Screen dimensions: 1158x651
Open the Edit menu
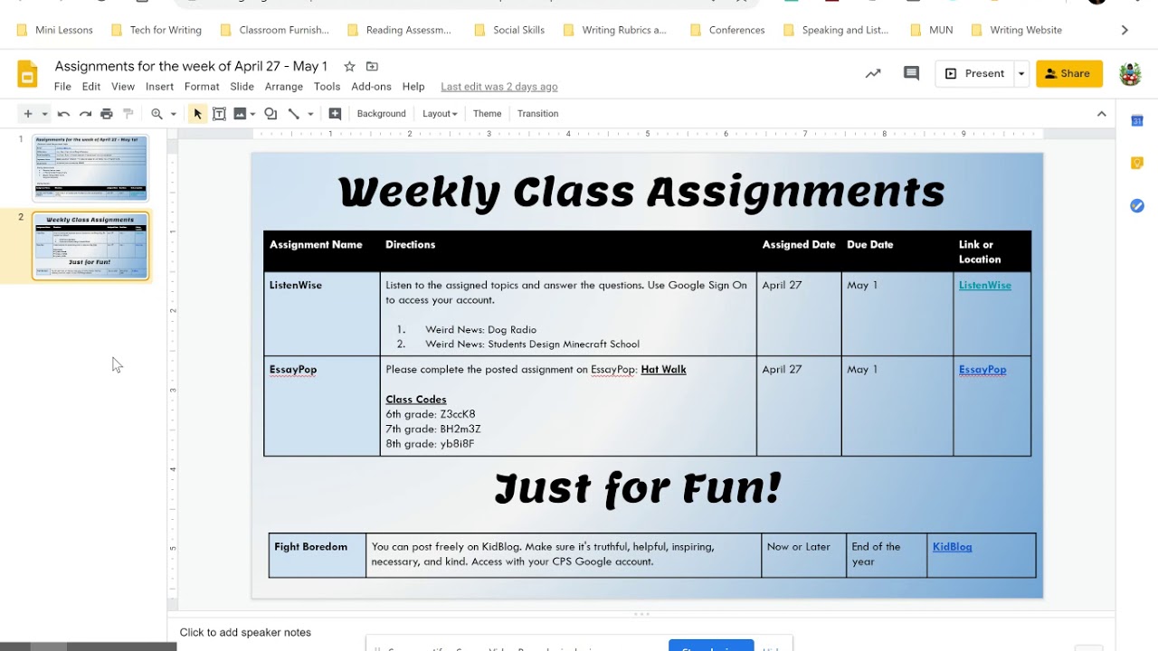pyautogui.click(x=91, y=87)
